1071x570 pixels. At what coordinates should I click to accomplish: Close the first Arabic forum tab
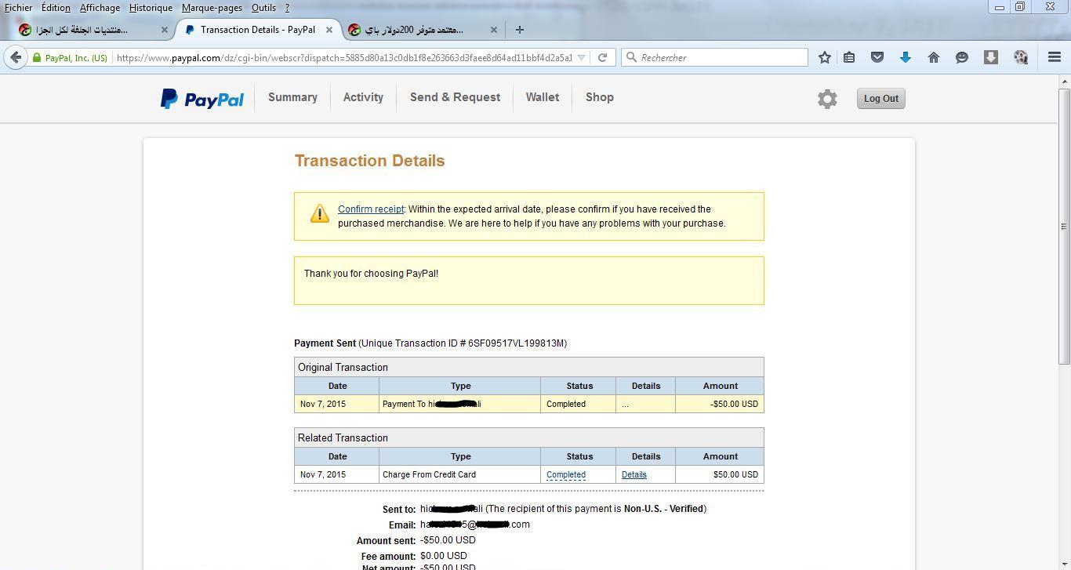(164, 30)
